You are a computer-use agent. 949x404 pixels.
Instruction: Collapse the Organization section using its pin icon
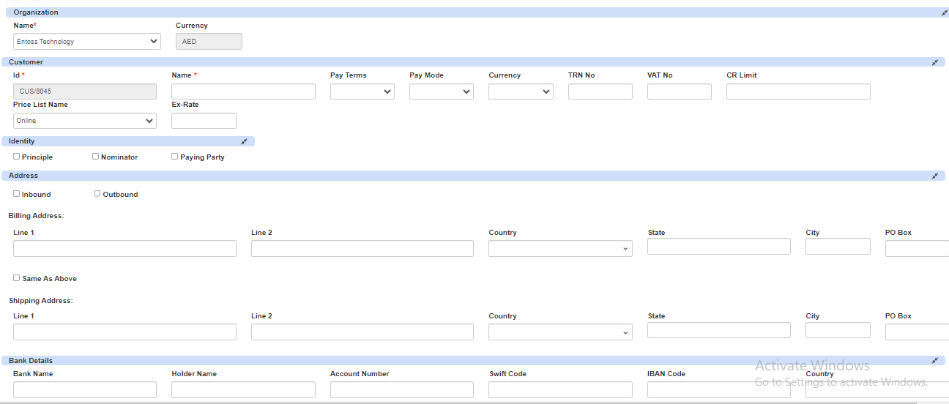[945, 13]
